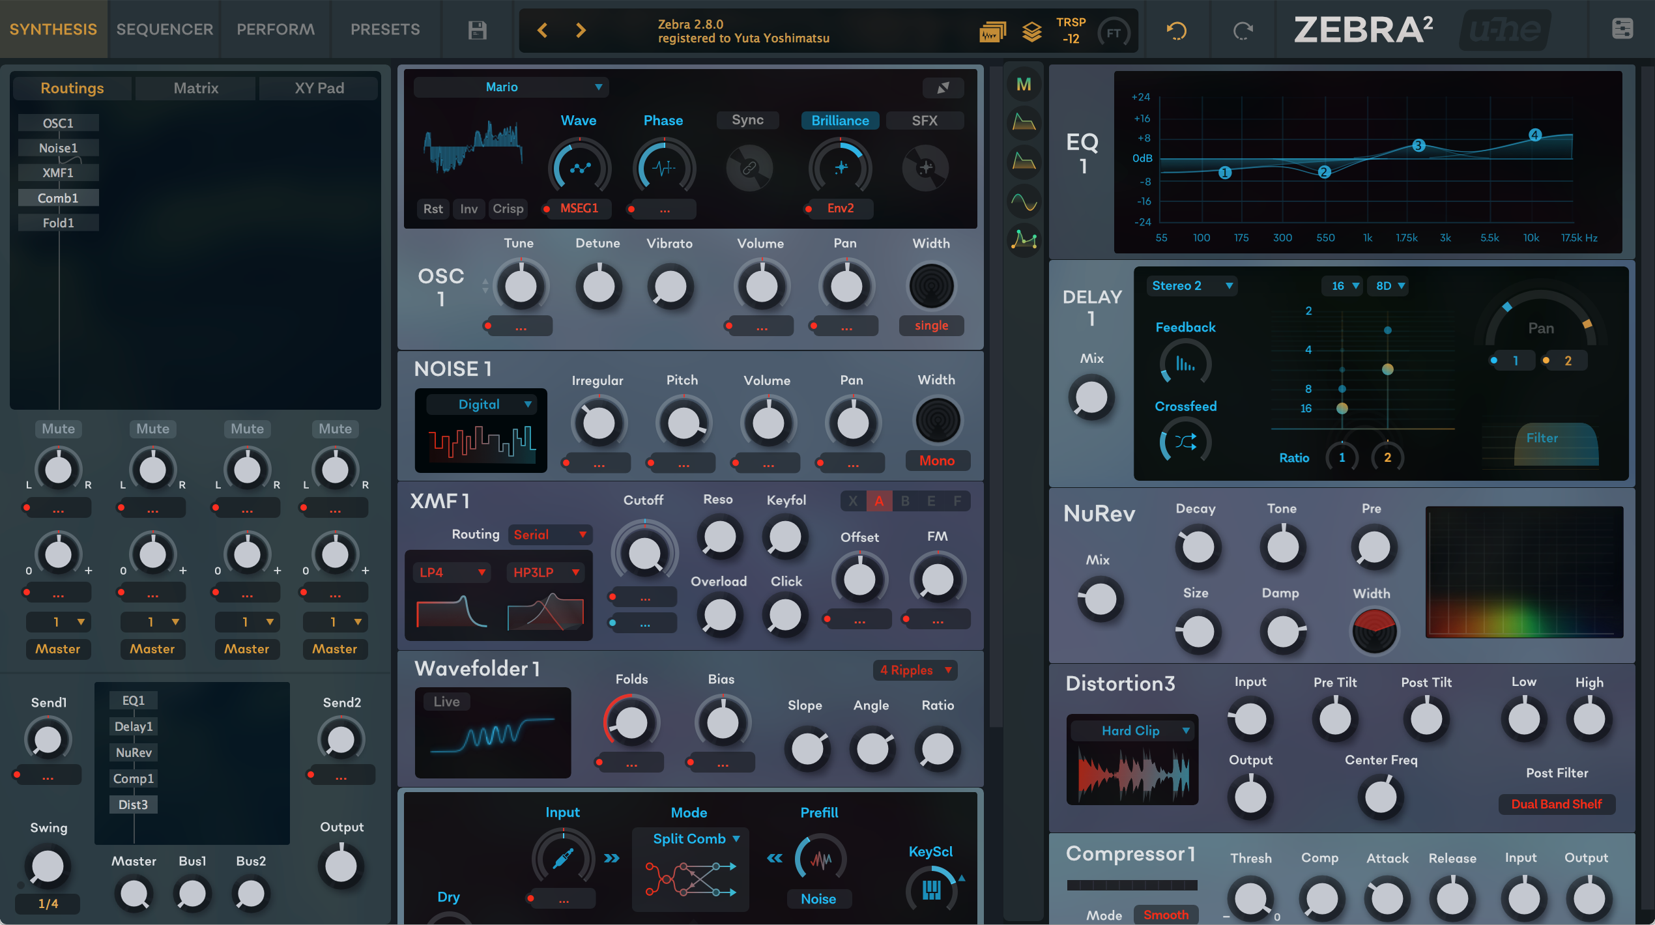1655x925 pixels.
Task: Click the Dual Band Shelf post filter button
Action: [x=1557, y=804]
